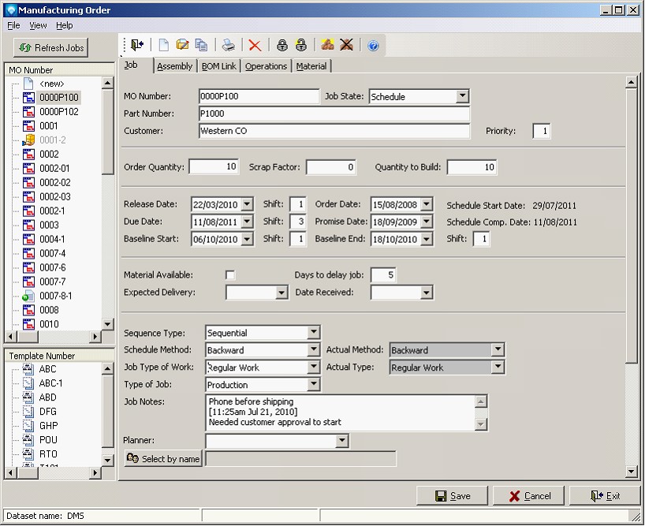Click the copy order toolbar icon
Screen dimensions: 645x526
click(201, 45)
